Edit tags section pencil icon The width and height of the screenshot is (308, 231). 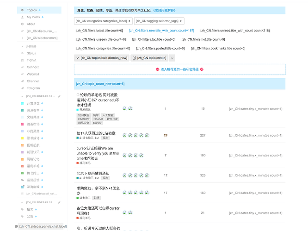(59, 202)
